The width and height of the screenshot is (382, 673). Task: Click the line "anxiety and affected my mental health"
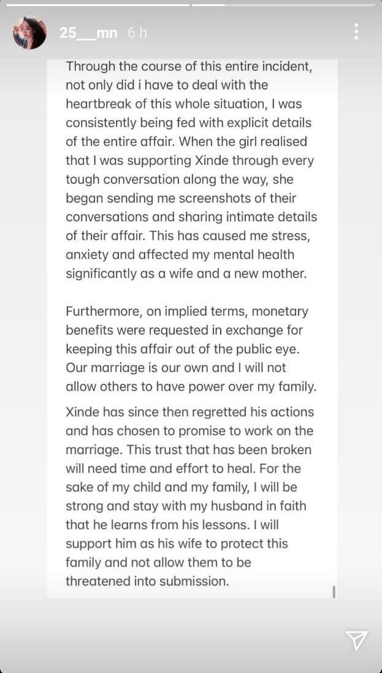click(180, 255)
